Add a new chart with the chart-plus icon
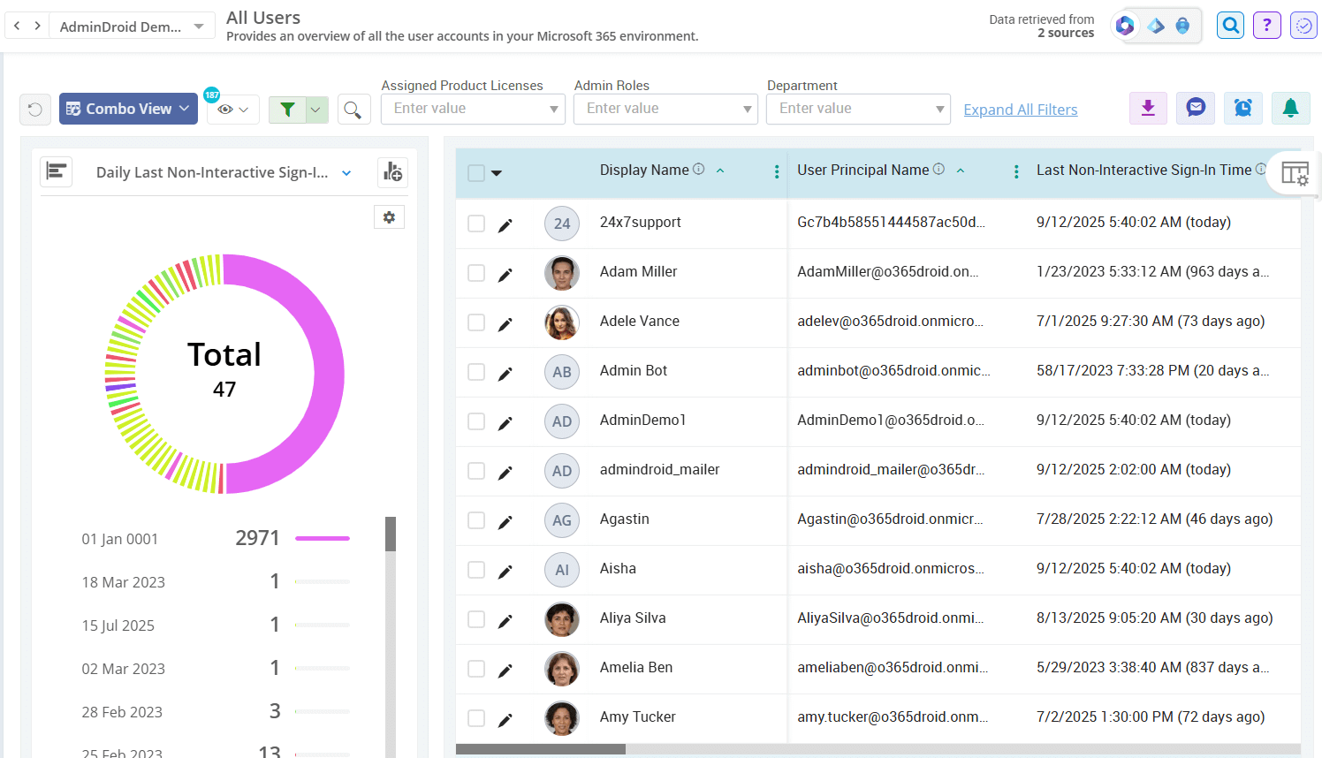 click(392, 171)
